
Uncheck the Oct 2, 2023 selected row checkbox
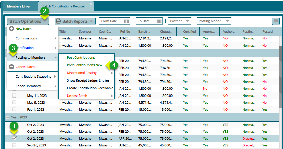pyautogui.click(x=14, y=138)
